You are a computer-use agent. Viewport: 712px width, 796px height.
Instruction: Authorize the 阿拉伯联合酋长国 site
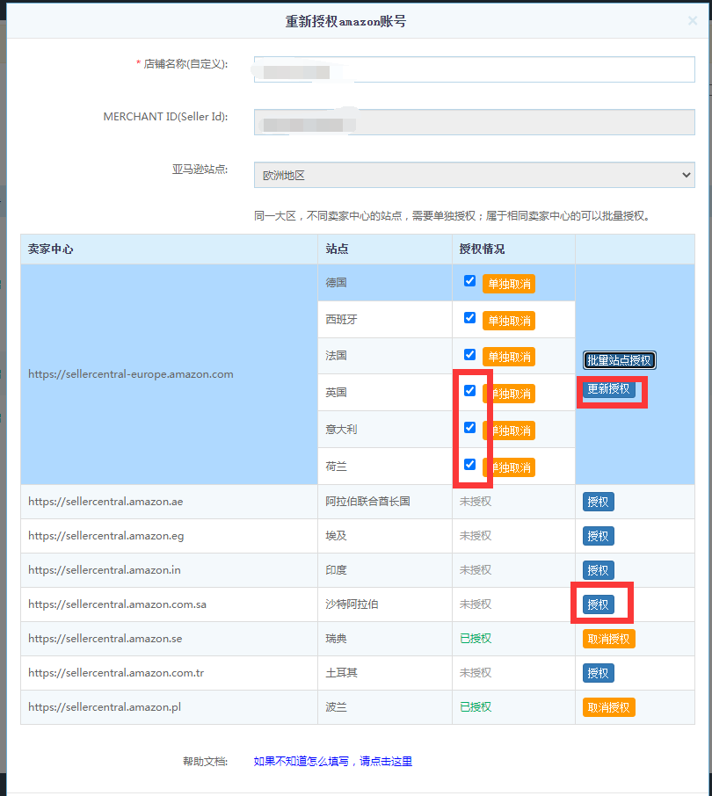[x=598, y=502]
